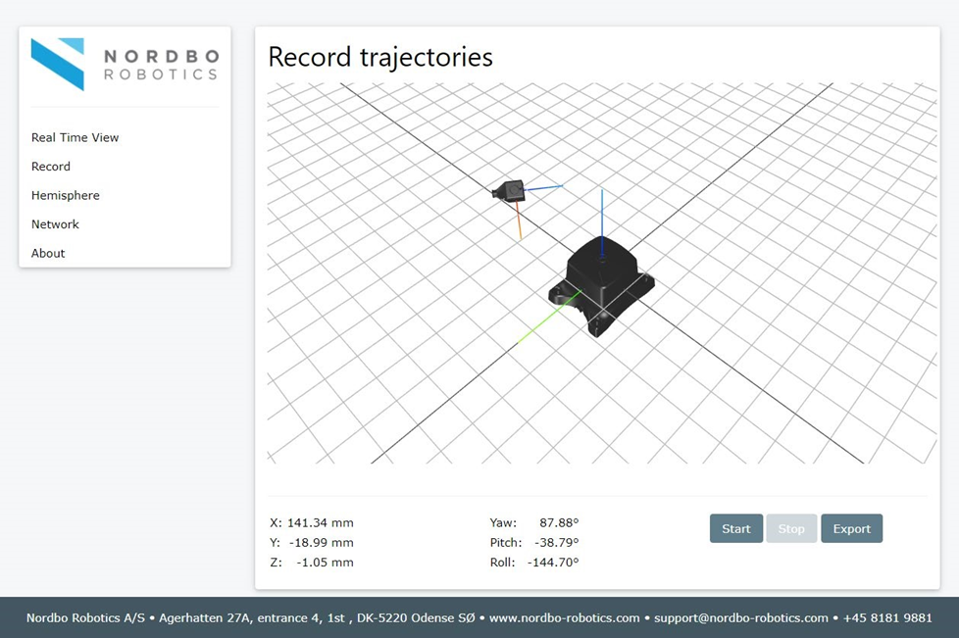Viewport: 959px width, 638px height.
Task: Start recording the trajectory
Action: [735, 528]
